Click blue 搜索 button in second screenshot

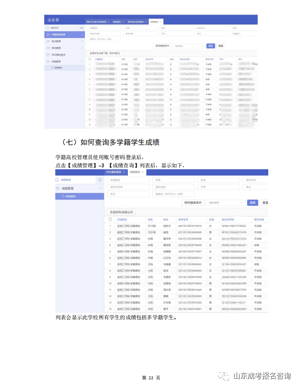pyautogui.click(x=252, y=203)
